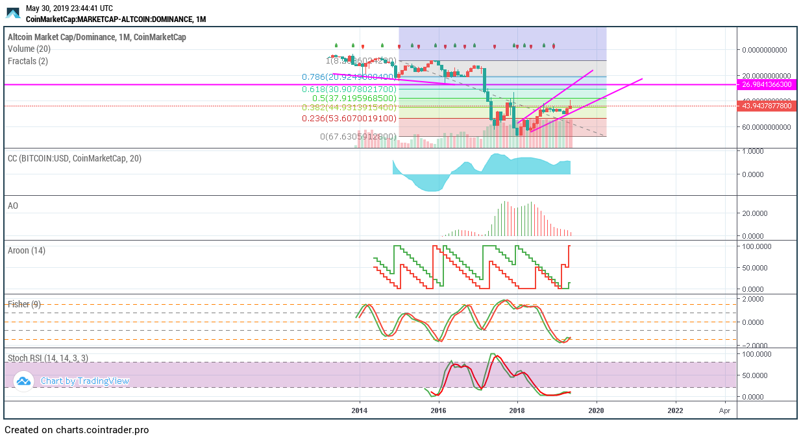Click the magenta 26.98 price label

click(767, 85)
